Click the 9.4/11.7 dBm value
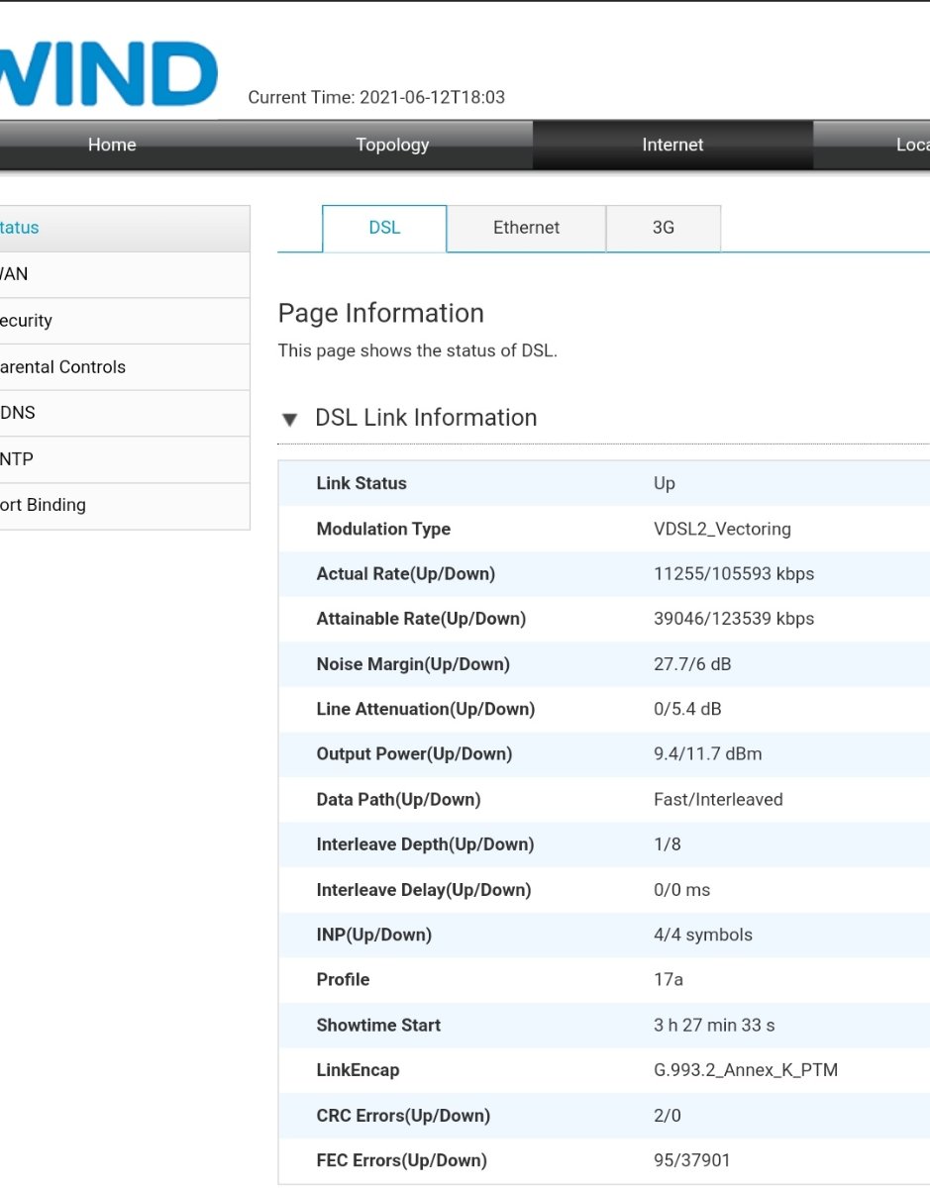 (708, 754)
